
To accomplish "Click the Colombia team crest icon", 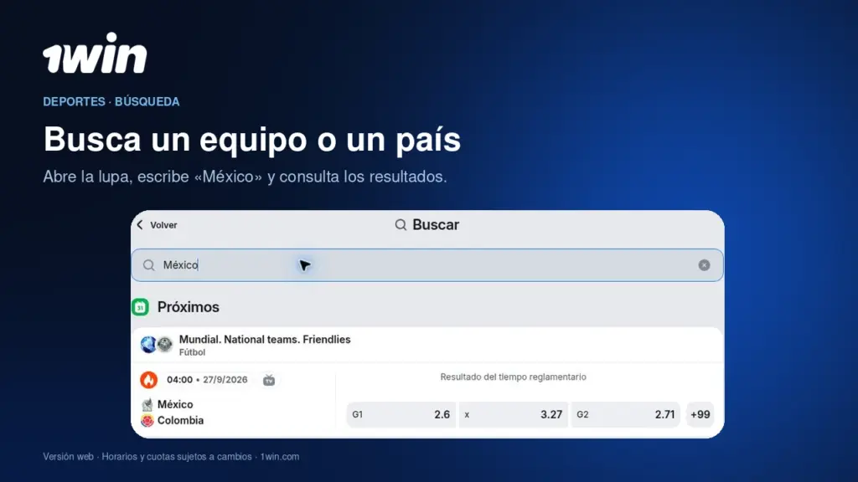I will (147, 420).
